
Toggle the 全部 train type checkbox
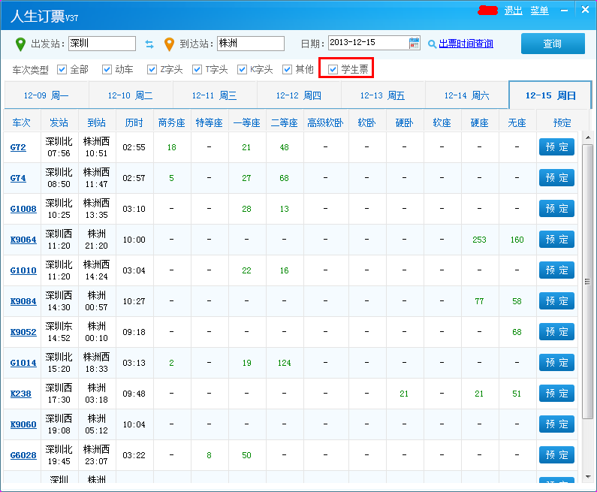click(62, 69)
